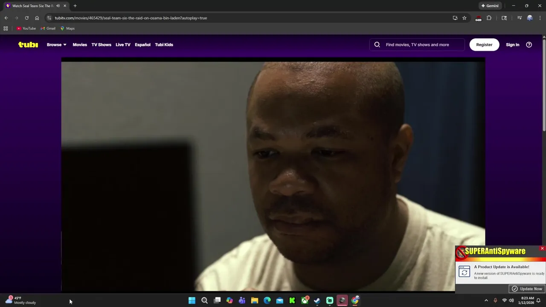Launch Microsoft Edge from taskbar

coord(267,301)
